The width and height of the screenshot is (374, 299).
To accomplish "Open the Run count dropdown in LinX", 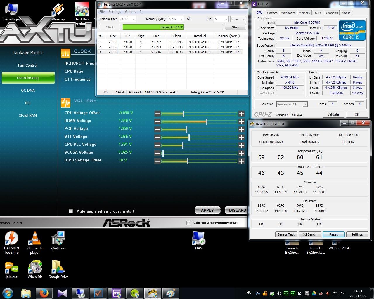I will [221, 19].
